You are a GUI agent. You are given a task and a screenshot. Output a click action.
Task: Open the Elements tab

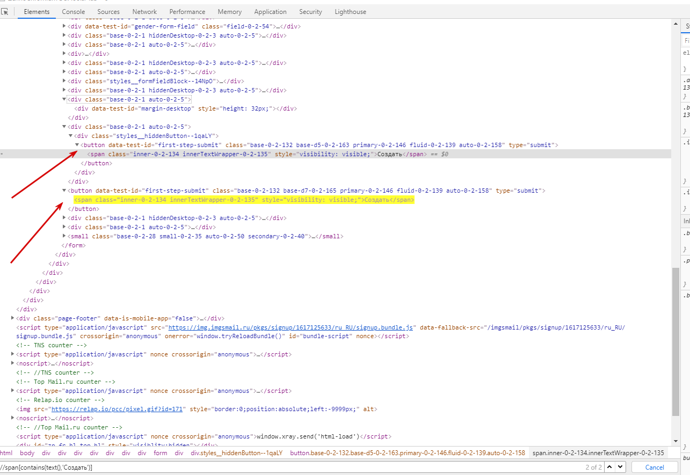tap(37, 11)
